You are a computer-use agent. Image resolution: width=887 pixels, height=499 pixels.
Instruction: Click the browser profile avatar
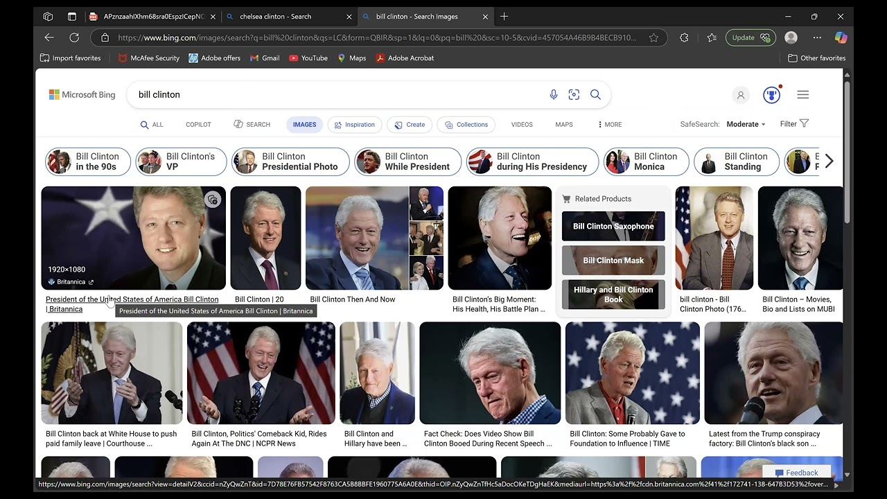click(x=791, y=37)
